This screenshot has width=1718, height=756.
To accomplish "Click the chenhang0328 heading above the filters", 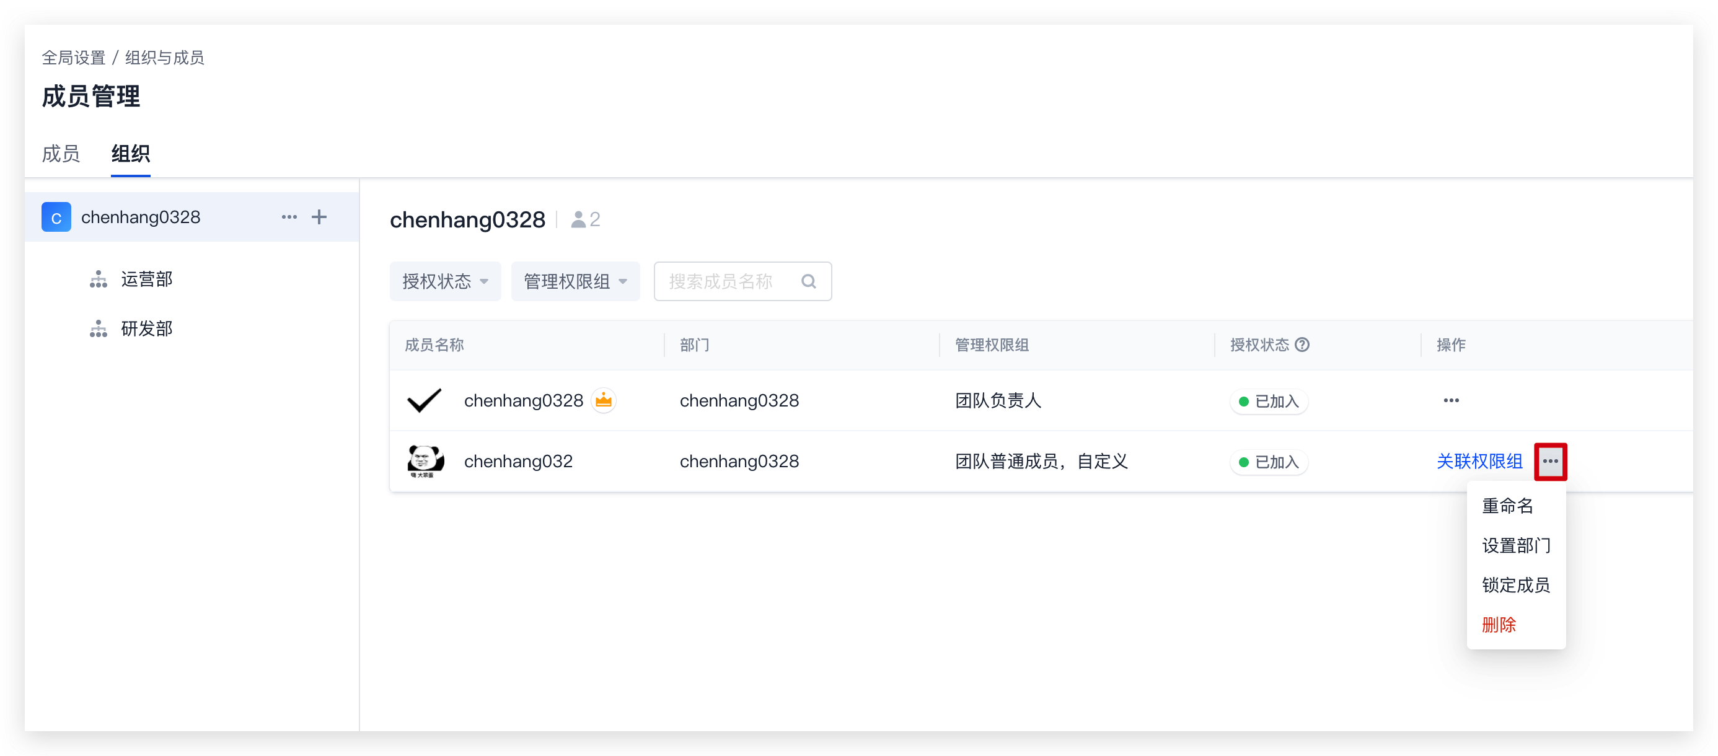I will click(467, 219).
